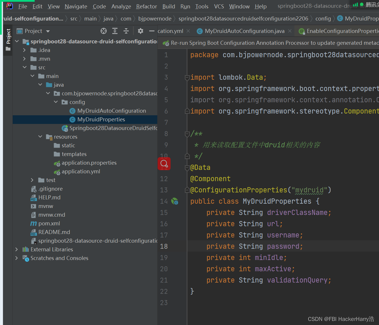
Task: Click 'bjpowernode' in the breadcrumb path
Action: coord(155,18)
